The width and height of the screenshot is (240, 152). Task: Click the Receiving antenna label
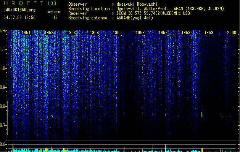(x=88, y=18)
